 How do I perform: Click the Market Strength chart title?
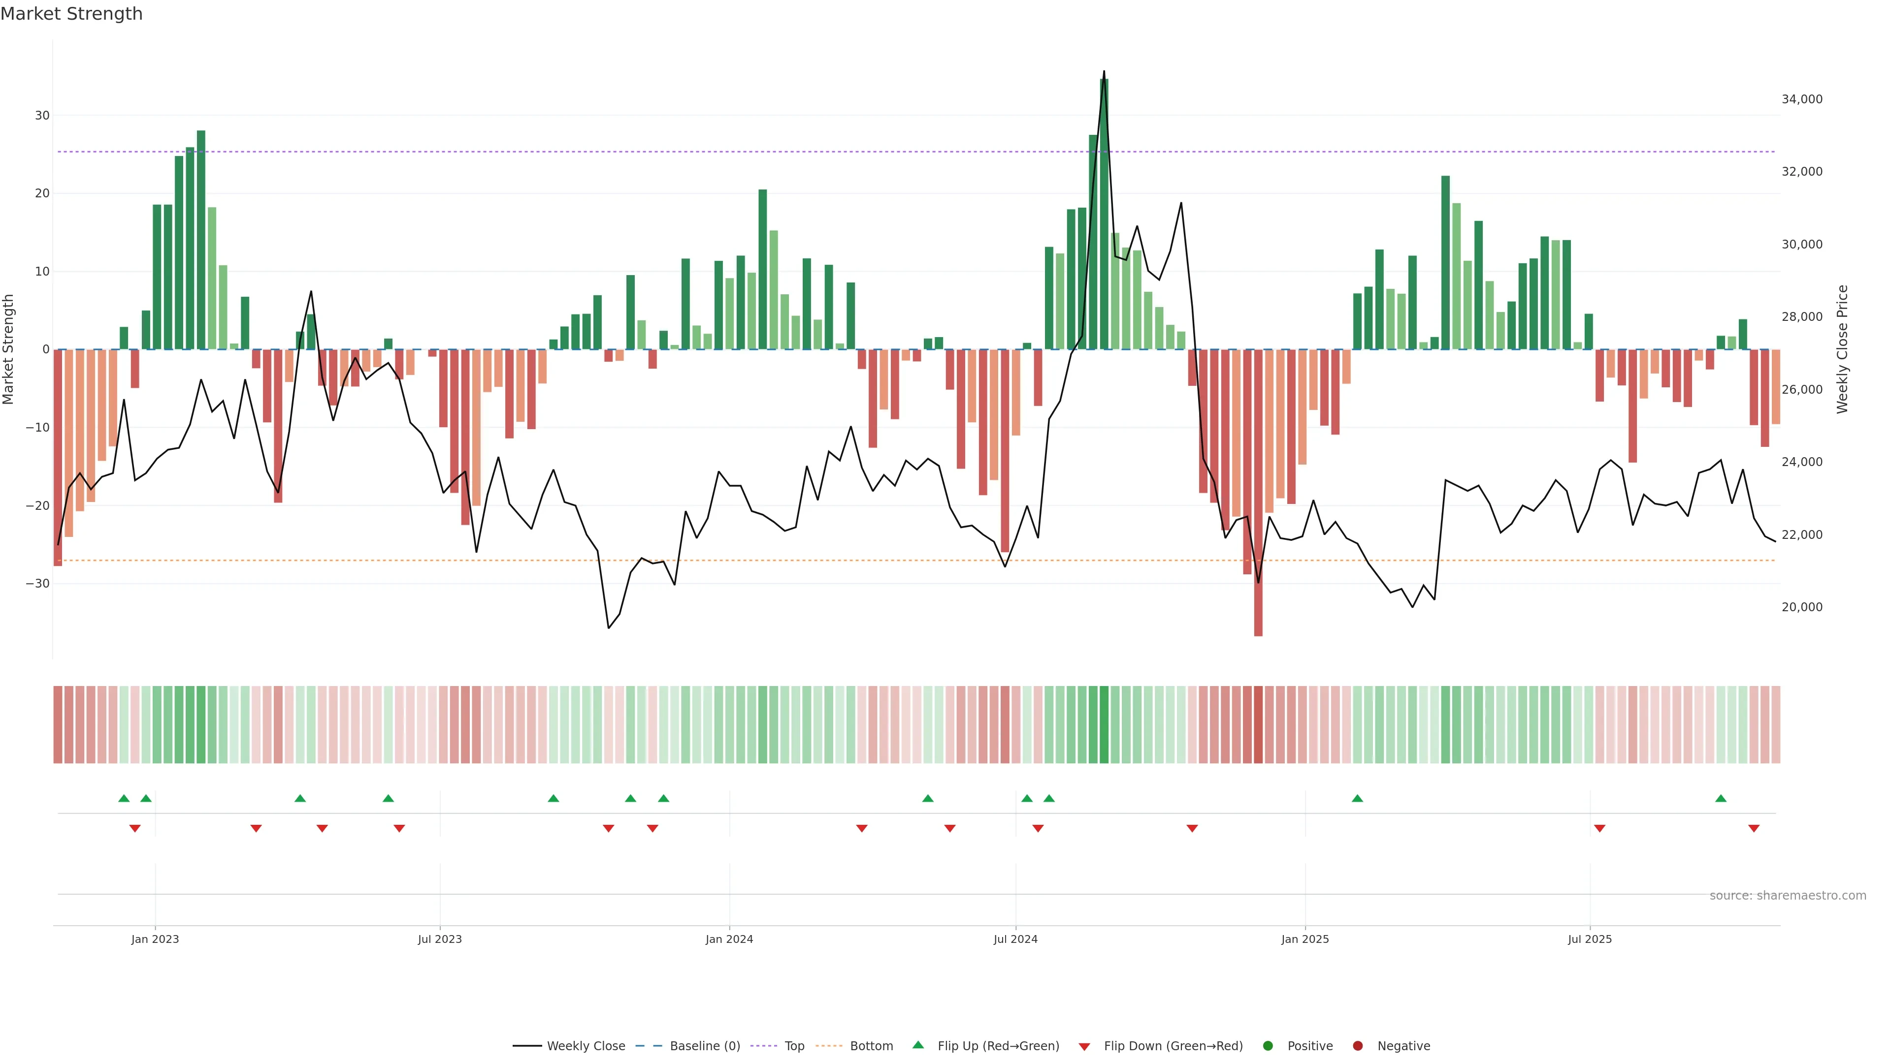point(71,14)
